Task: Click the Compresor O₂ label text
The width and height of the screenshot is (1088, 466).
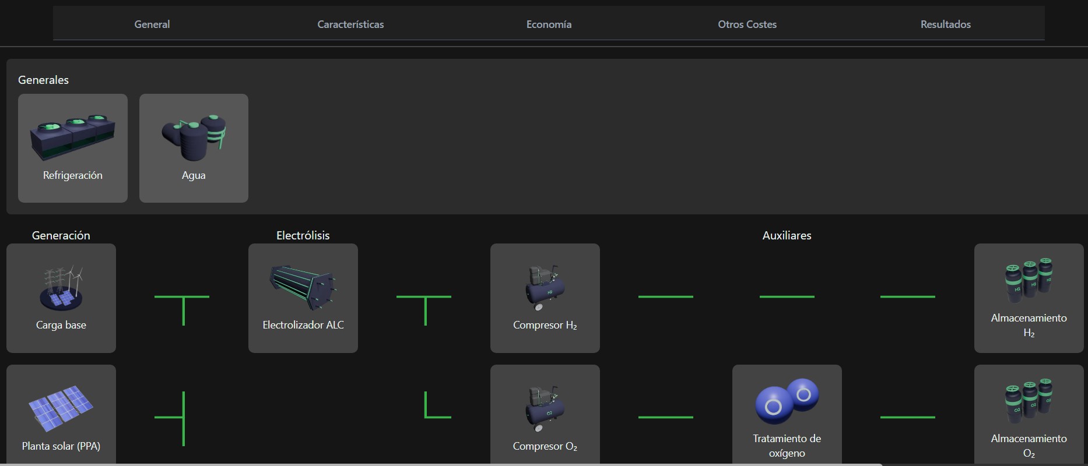Action: [x=545, y=447]
